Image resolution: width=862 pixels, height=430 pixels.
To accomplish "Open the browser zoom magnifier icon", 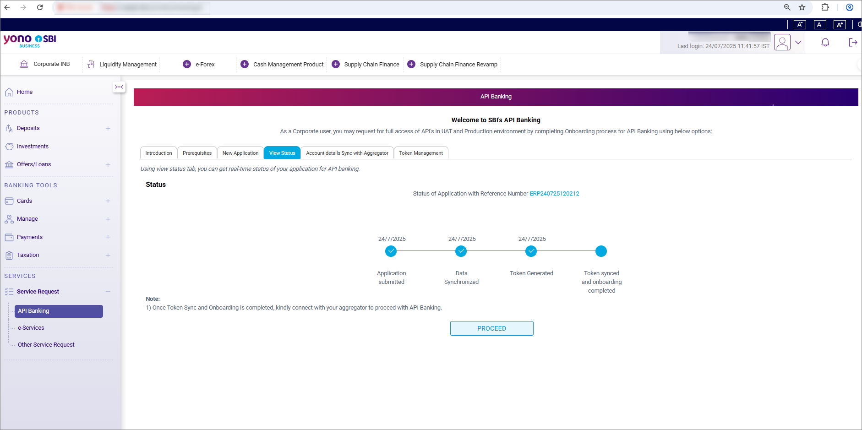I will pos(787,7).
